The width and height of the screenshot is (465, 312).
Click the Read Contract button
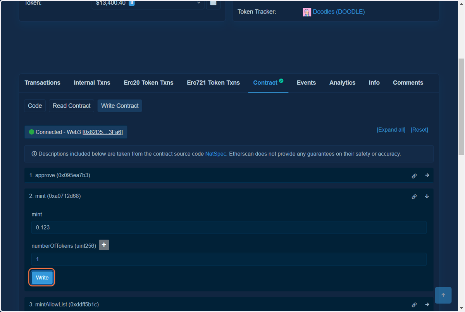(71, 106)
